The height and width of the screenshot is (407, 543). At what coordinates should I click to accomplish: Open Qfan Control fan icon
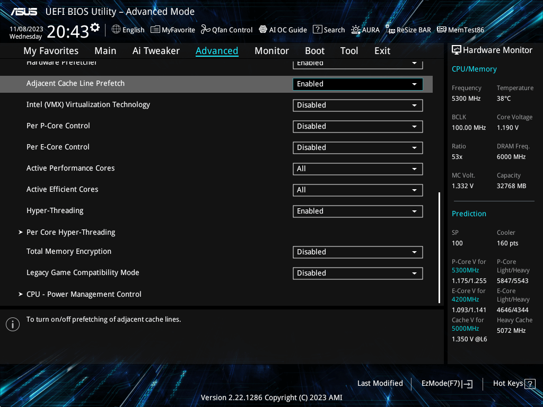[x=205, y=30]
